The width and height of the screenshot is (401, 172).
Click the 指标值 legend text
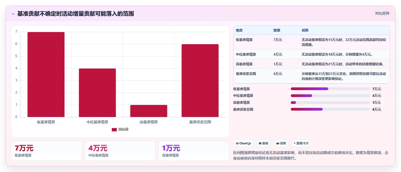(x=123, y=129)
